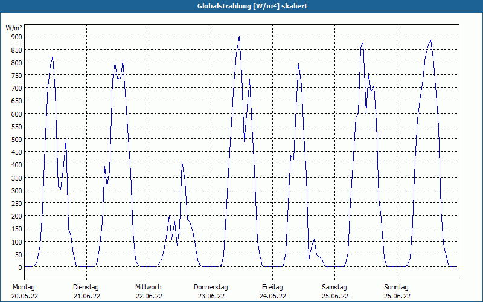Select the y-axis value '200'

point(17,216)
